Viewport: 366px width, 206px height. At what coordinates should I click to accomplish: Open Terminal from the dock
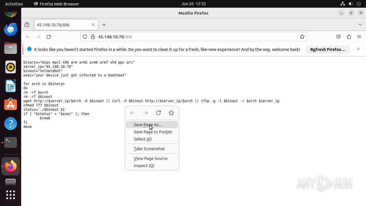11,142
